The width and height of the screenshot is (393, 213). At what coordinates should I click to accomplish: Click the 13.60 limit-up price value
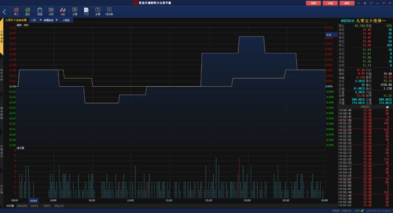pos(360,96)
